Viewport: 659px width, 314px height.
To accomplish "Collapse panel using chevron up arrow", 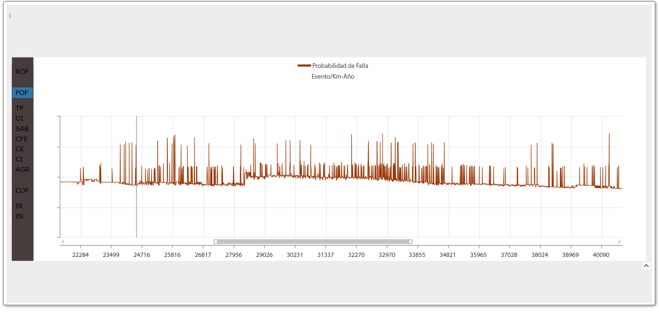I will [646, 266].
